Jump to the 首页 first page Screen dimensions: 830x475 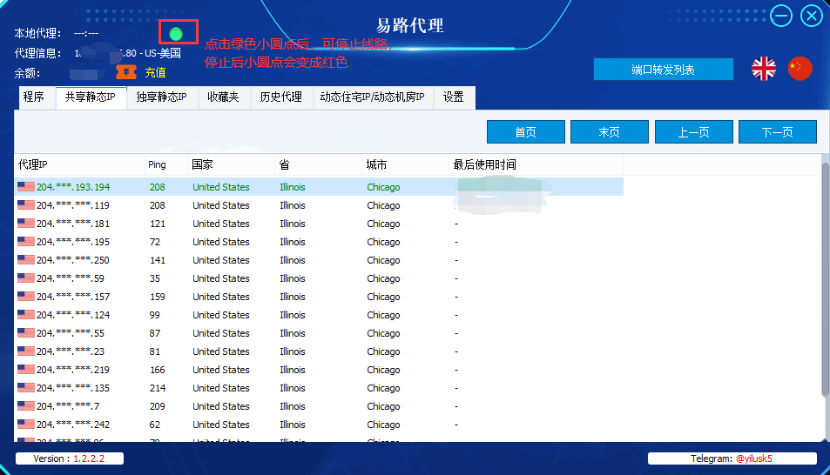coord(526,131)
